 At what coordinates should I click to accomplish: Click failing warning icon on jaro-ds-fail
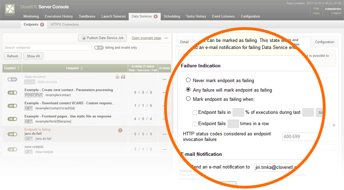coord(120,130)
